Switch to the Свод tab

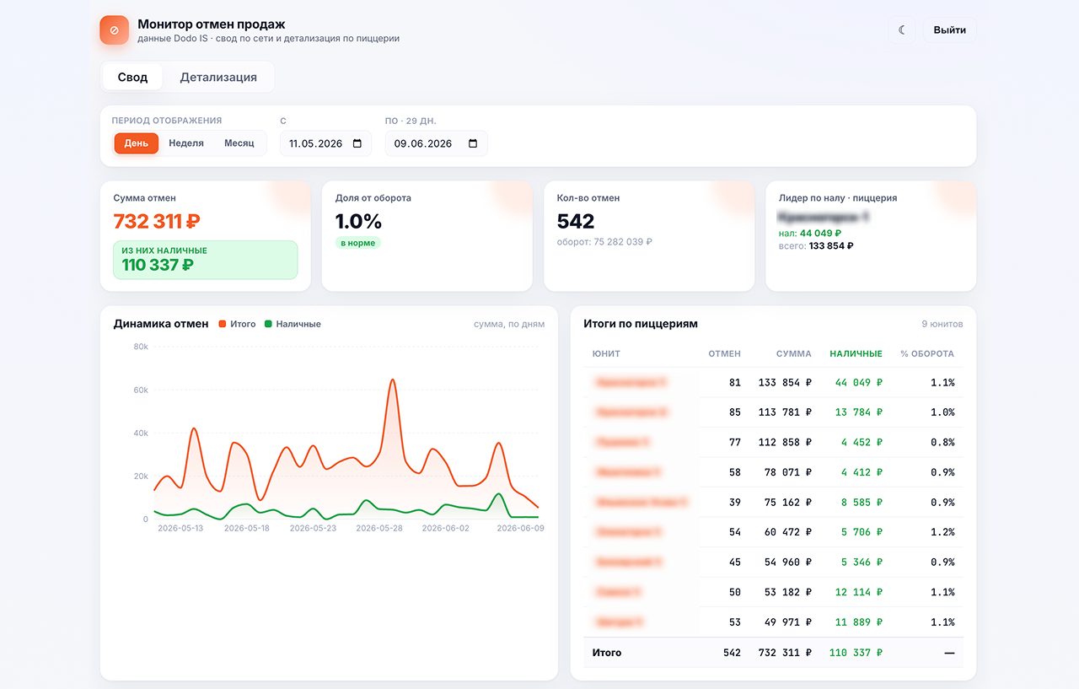pos(132,77)
